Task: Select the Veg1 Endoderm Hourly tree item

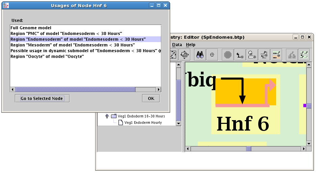Action: (x=143, y=123)
